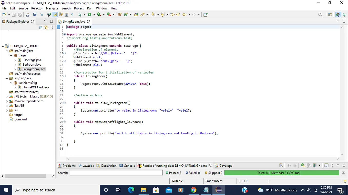The height and width of the screenshot is (195, 348).
Task: Collapse the import statements on line 3
Action: [65, 34]
